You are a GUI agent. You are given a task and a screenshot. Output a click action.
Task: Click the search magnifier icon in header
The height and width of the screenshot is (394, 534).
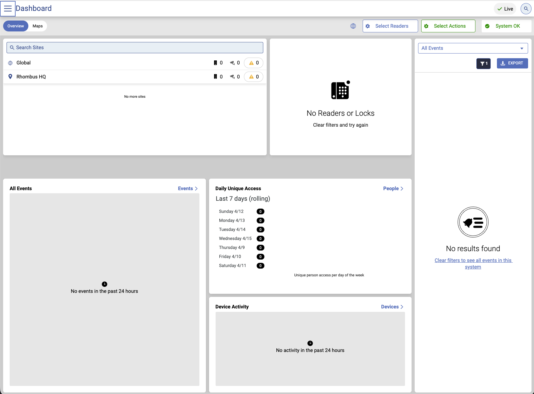click(x=526, y=9)
